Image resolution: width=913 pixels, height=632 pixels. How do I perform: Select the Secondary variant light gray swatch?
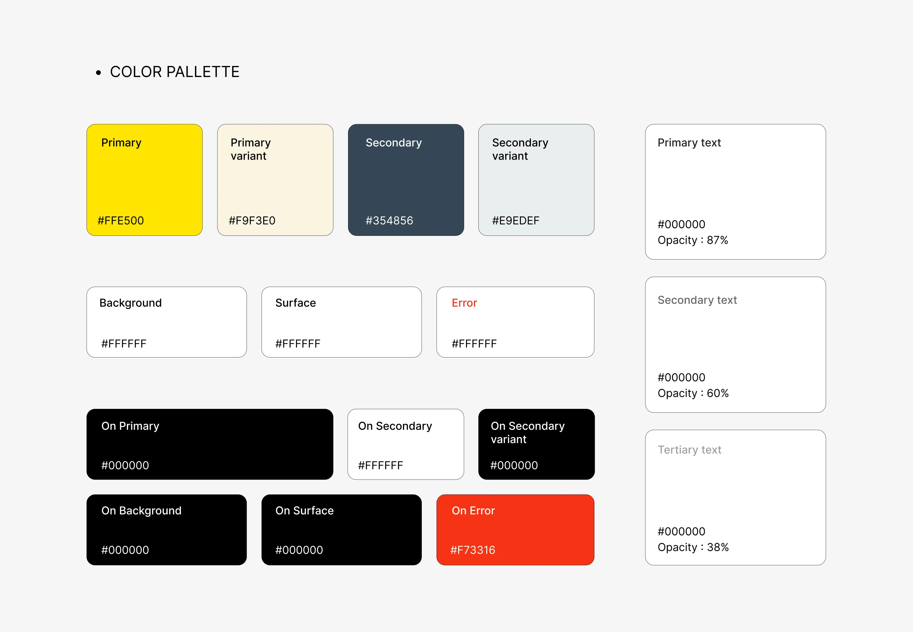pos(536,180)
